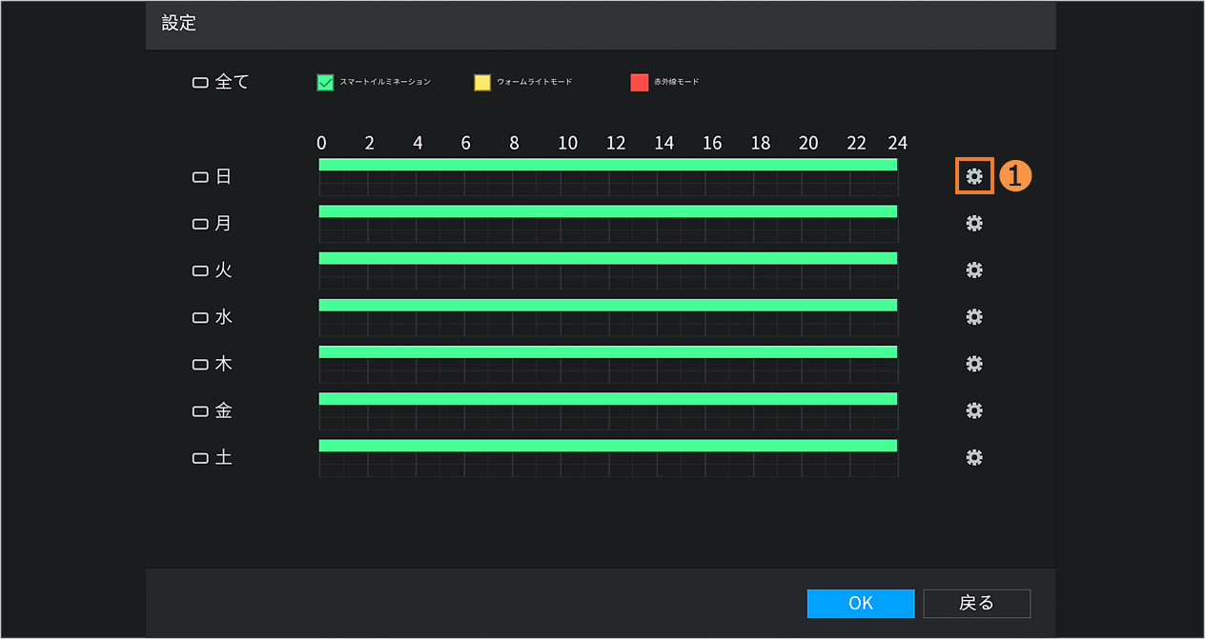Open the gear settings for 土 (Saturday)

973,457
